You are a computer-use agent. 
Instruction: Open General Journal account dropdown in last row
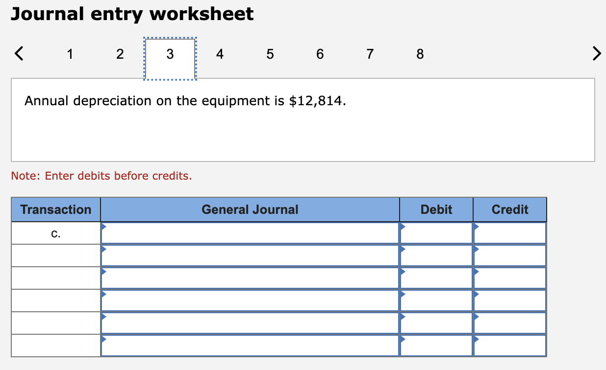250,346
